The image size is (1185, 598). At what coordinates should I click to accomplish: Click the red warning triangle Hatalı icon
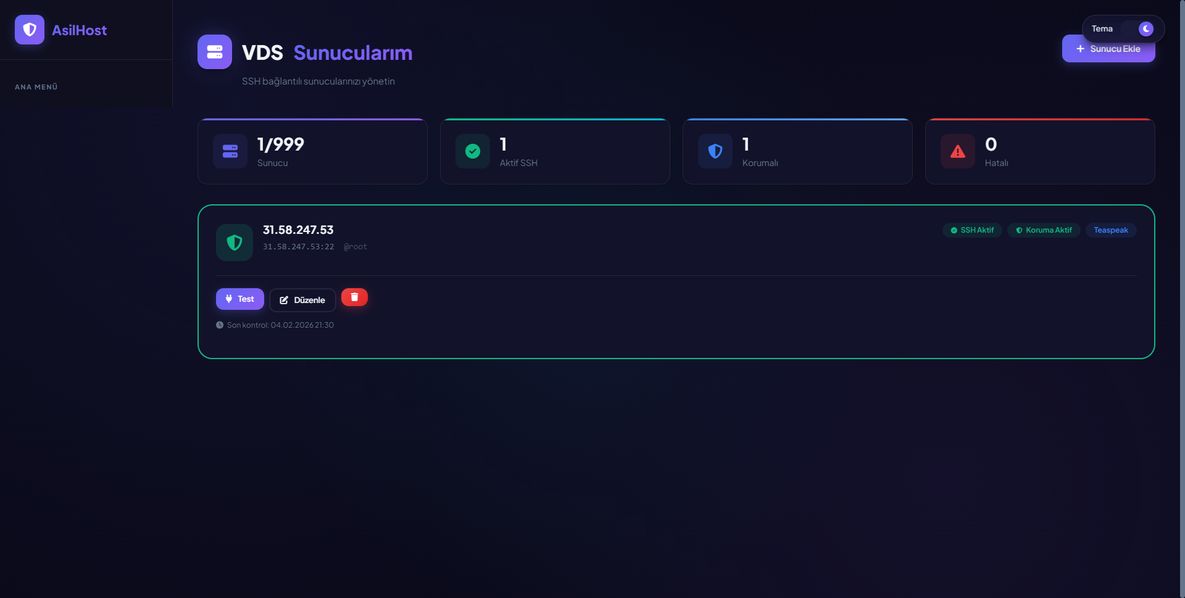(x=958, y=151)
